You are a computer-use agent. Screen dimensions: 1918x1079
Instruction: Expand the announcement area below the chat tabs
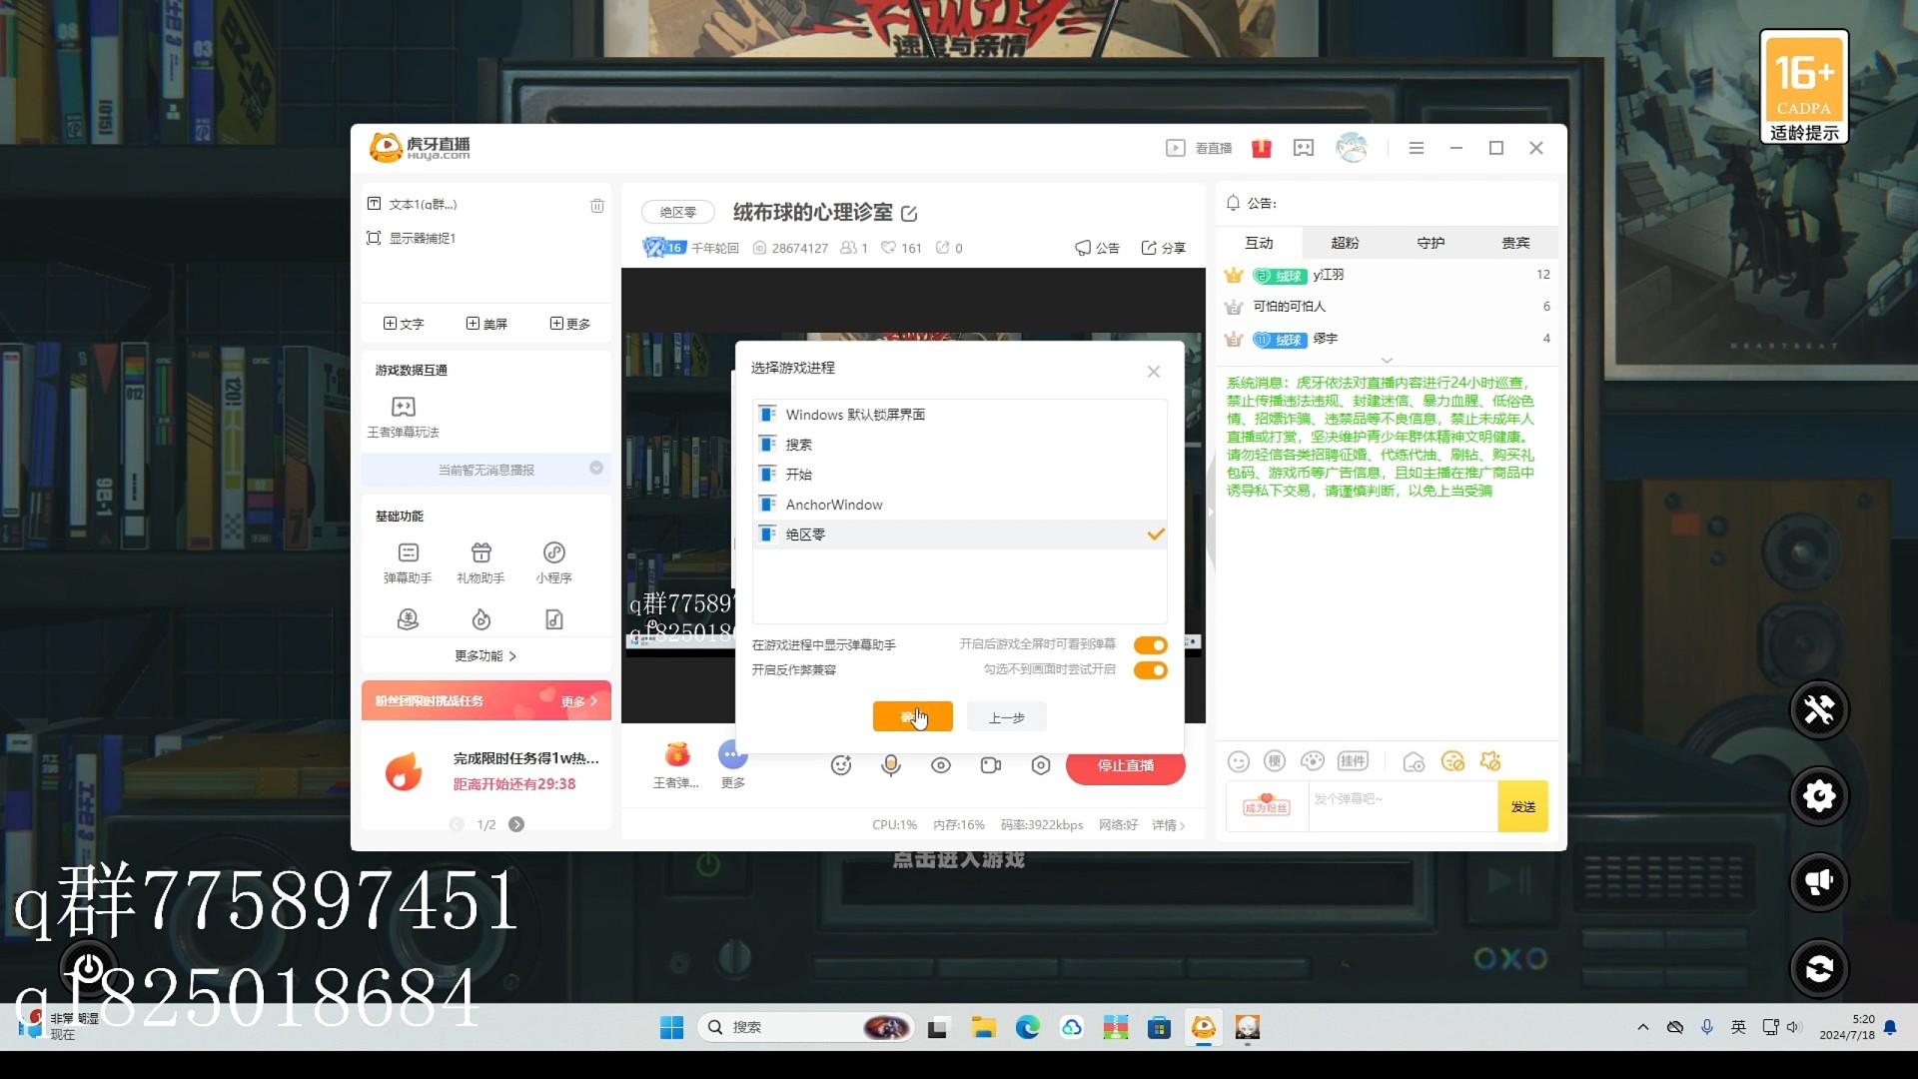pos(1387,361)
